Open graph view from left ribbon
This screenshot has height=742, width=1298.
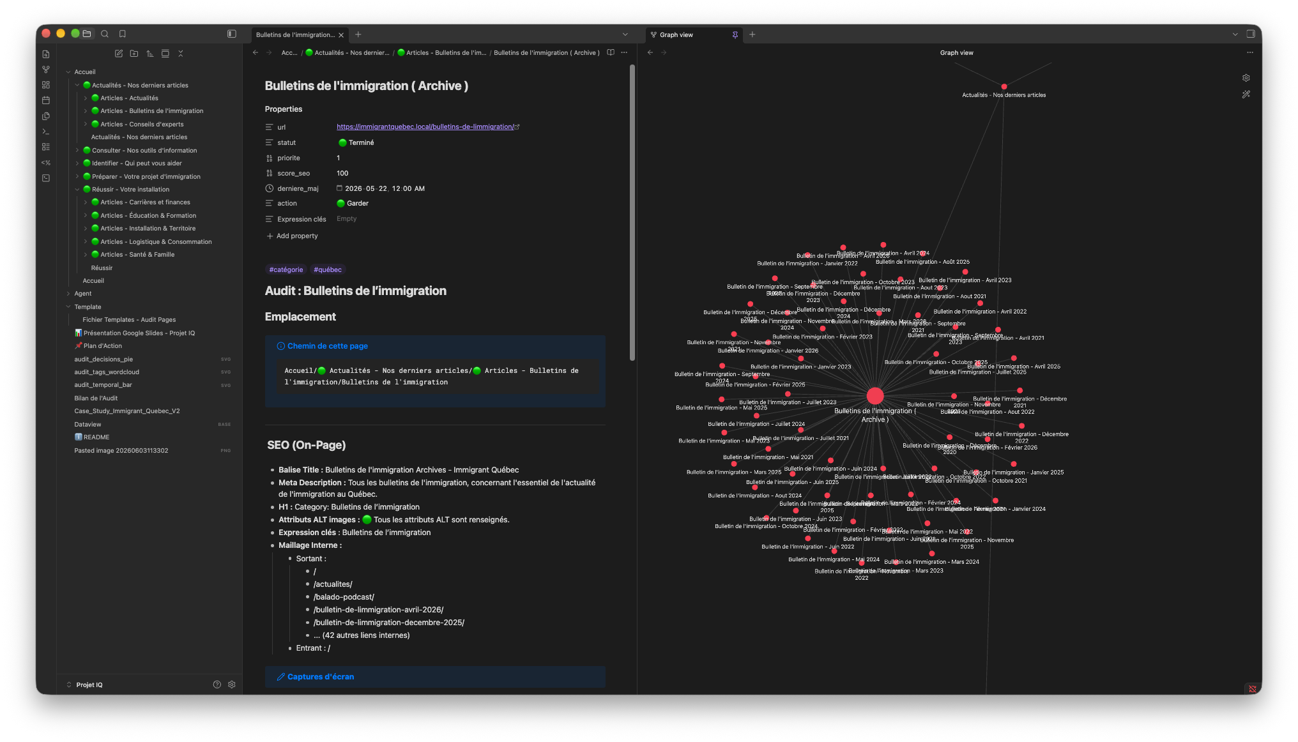pos(46,70)
